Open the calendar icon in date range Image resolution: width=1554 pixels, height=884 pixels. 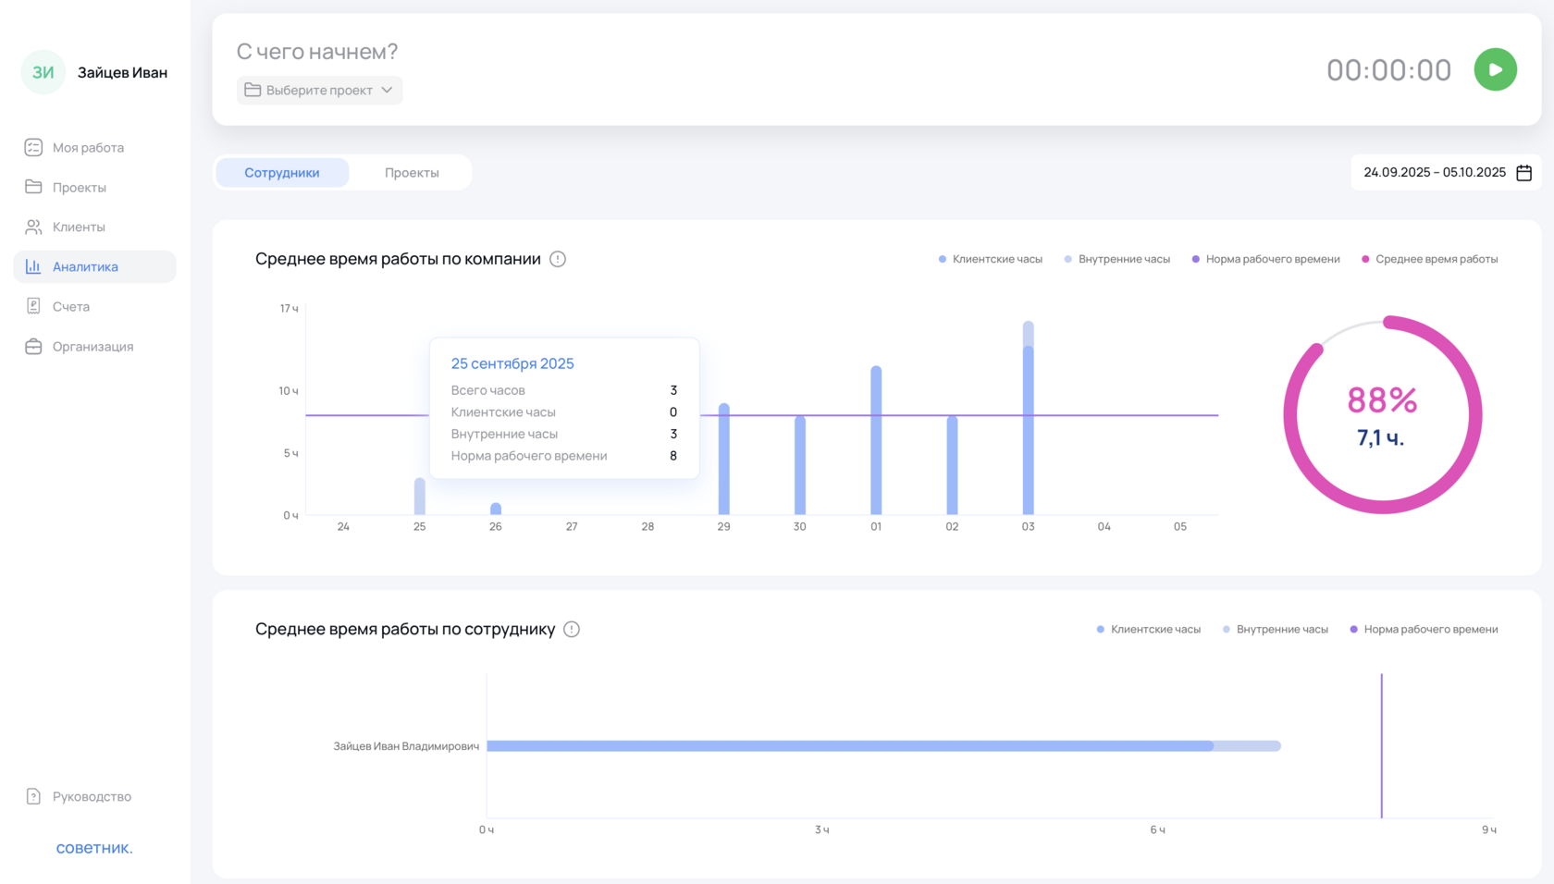pyautogui.click(x=1524, y=173)
